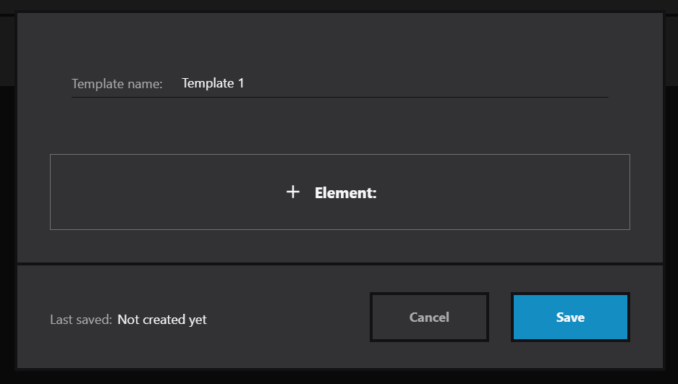Focus the Template name input field
Viewport: 678px width, 384px height.
pos(394,83)
